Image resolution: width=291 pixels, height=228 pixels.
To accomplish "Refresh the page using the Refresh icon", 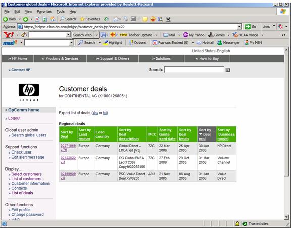I will coord(45,19).
